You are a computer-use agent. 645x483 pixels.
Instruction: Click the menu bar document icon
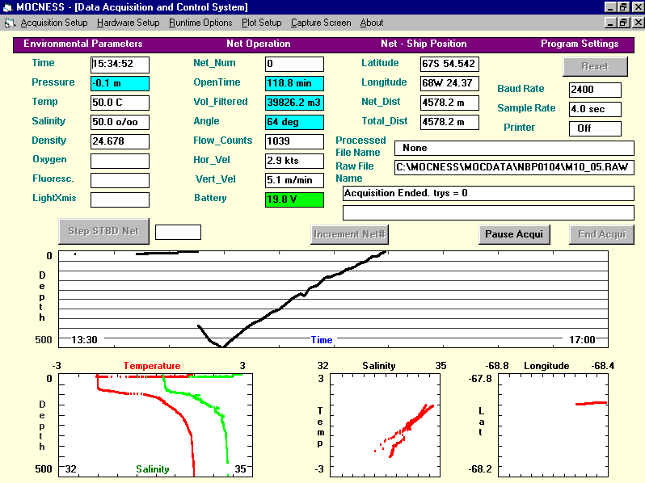click(x=10, y=23)
